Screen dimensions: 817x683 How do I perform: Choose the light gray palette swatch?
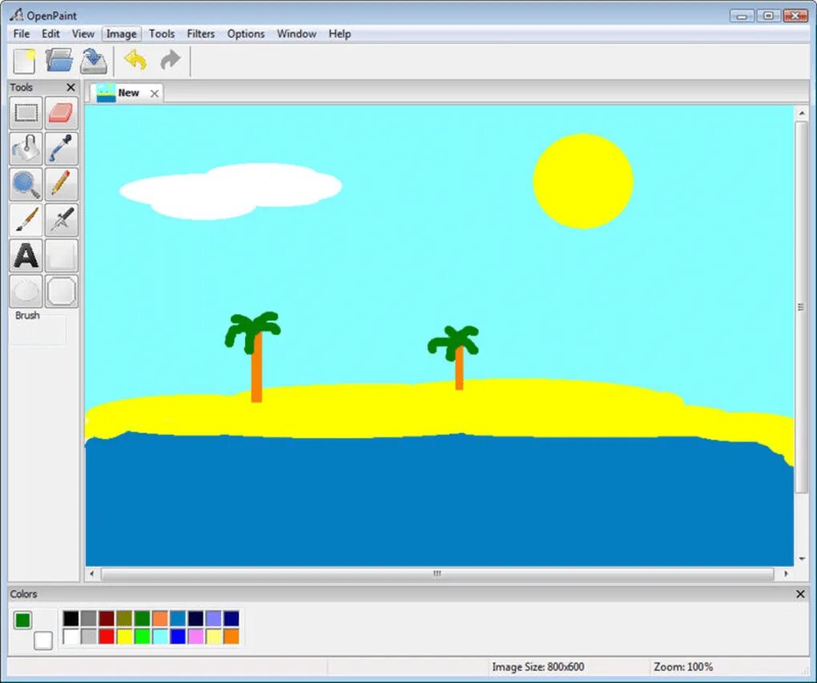pyautogui.click(x=89, y=636)
